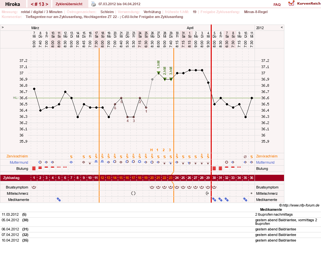Open the FAQ link

[x=277, y=5]
